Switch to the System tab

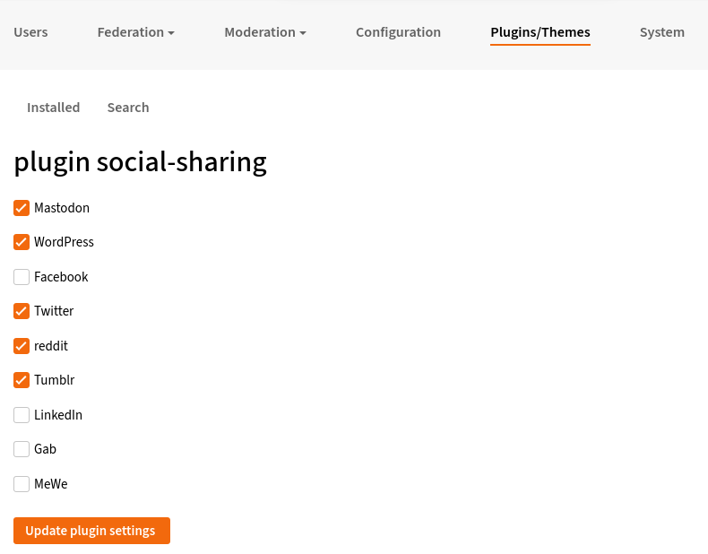(662, 32)
